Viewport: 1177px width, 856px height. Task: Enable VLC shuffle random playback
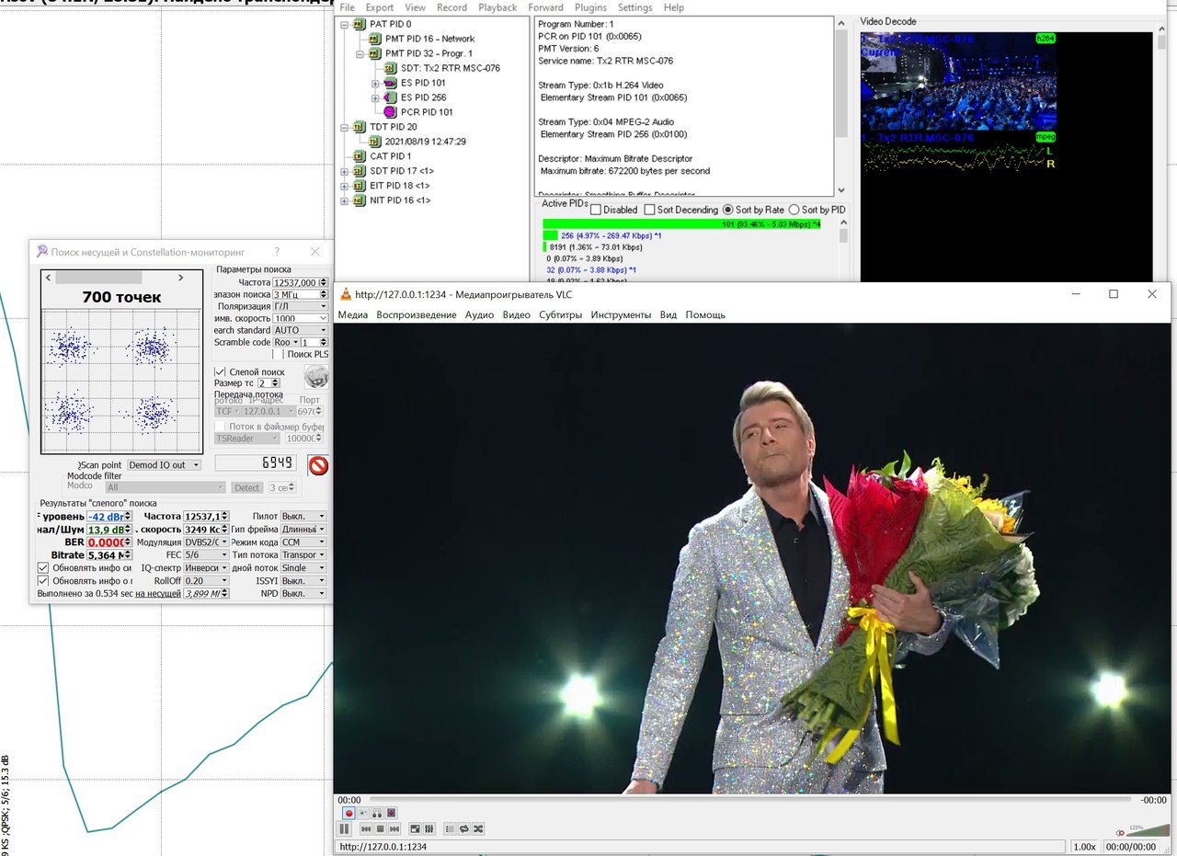pos(478,828)
